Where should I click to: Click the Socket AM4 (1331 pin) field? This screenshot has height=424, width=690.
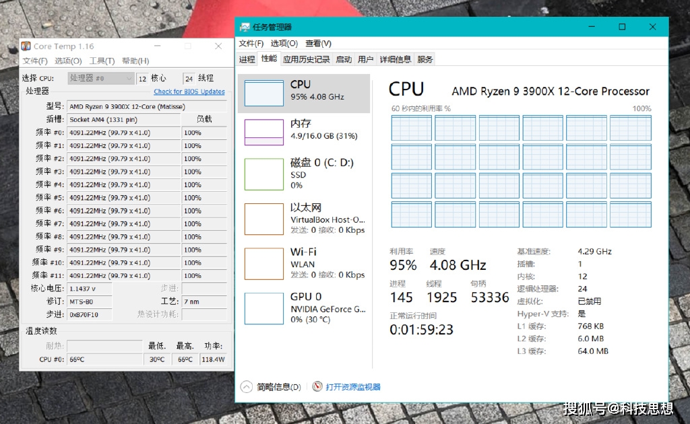click(x=124, y=120)
